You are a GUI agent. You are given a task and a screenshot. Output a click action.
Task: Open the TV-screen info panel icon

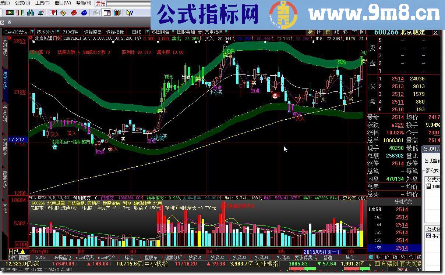107,13
